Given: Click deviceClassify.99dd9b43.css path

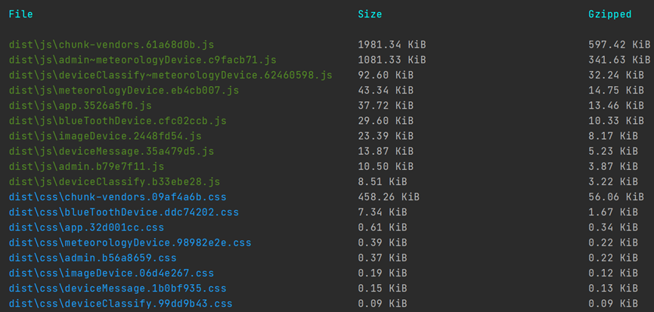Looking at the screenshot, I should point(121,304).
